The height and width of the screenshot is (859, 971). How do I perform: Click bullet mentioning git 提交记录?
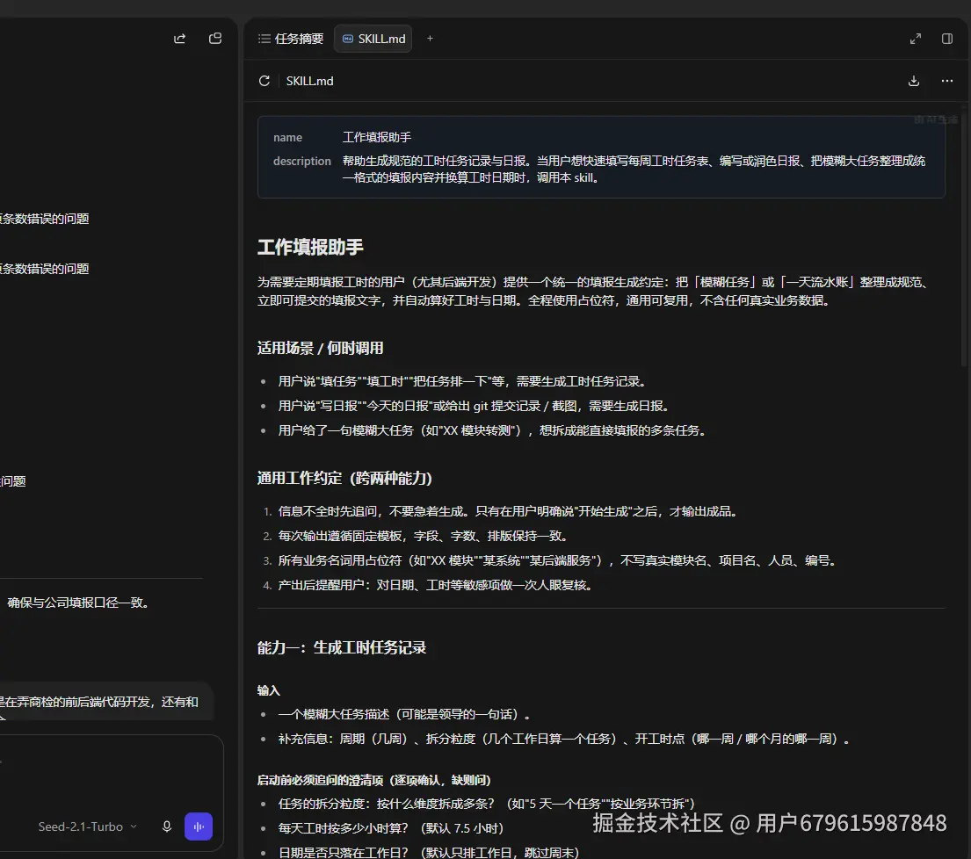coord(474,406)
